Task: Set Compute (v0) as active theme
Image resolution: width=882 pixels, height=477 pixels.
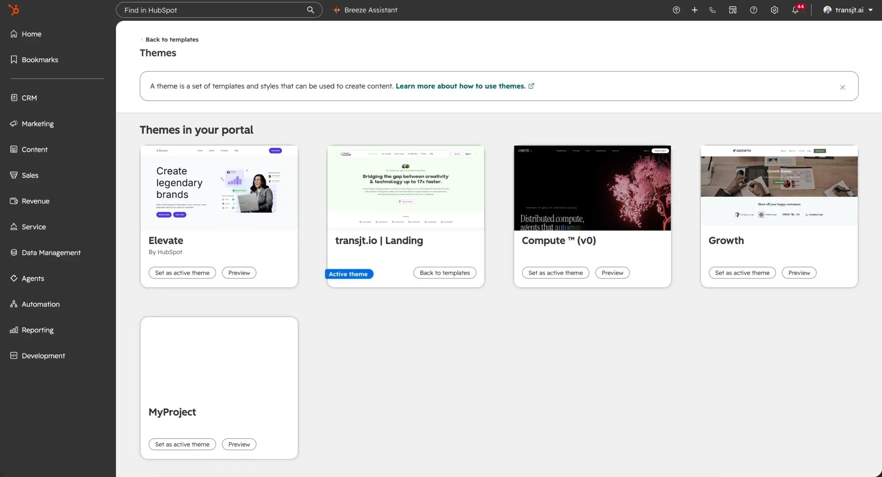Action: pyautogui.click(x=555, y=273)
